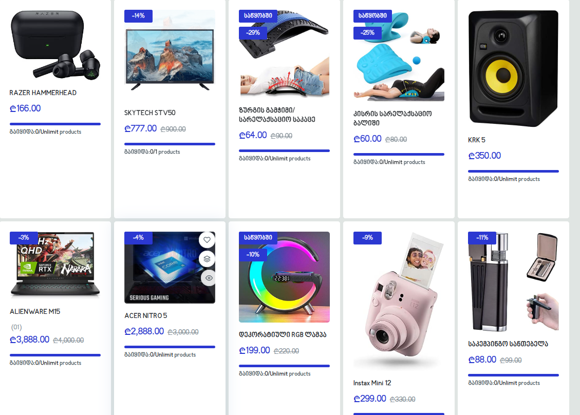
Task: Click the -14% badge on Skytech TV
Action: (x=138, y=16)
